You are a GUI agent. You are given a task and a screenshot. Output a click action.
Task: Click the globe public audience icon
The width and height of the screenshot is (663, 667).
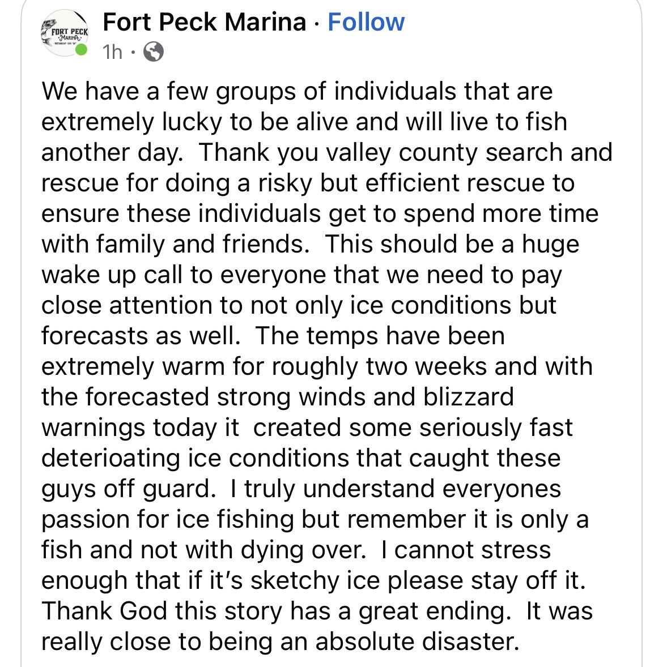pos(154,52)
